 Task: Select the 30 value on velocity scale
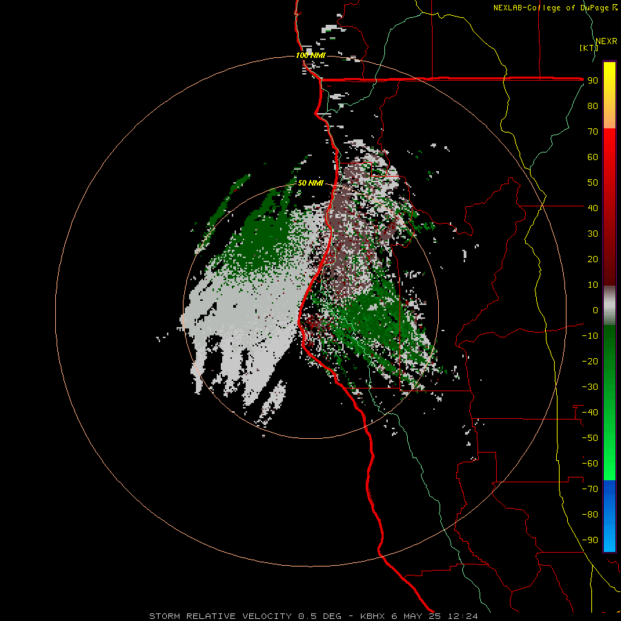click(593, 234)
